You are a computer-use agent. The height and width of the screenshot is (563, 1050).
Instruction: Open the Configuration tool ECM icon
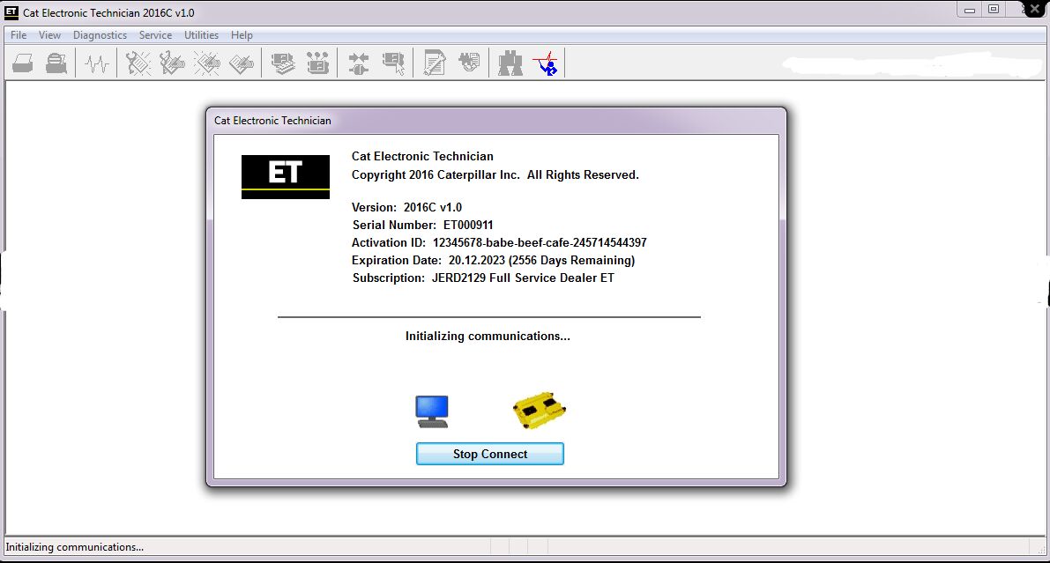point(317,63)
